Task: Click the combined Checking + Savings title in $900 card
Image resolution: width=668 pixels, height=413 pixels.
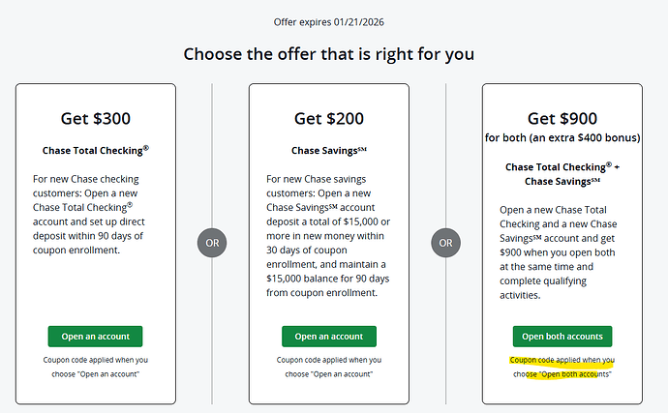Action: click(562, 173)
